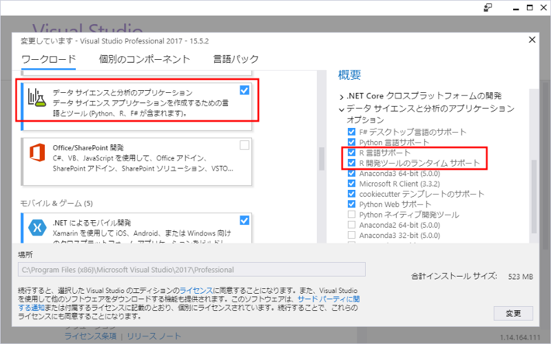The height and width of the screenshot is (344, 551).
Task: Select the Office/SharePoint 開発 title text
Action: [x=88, y=147]
